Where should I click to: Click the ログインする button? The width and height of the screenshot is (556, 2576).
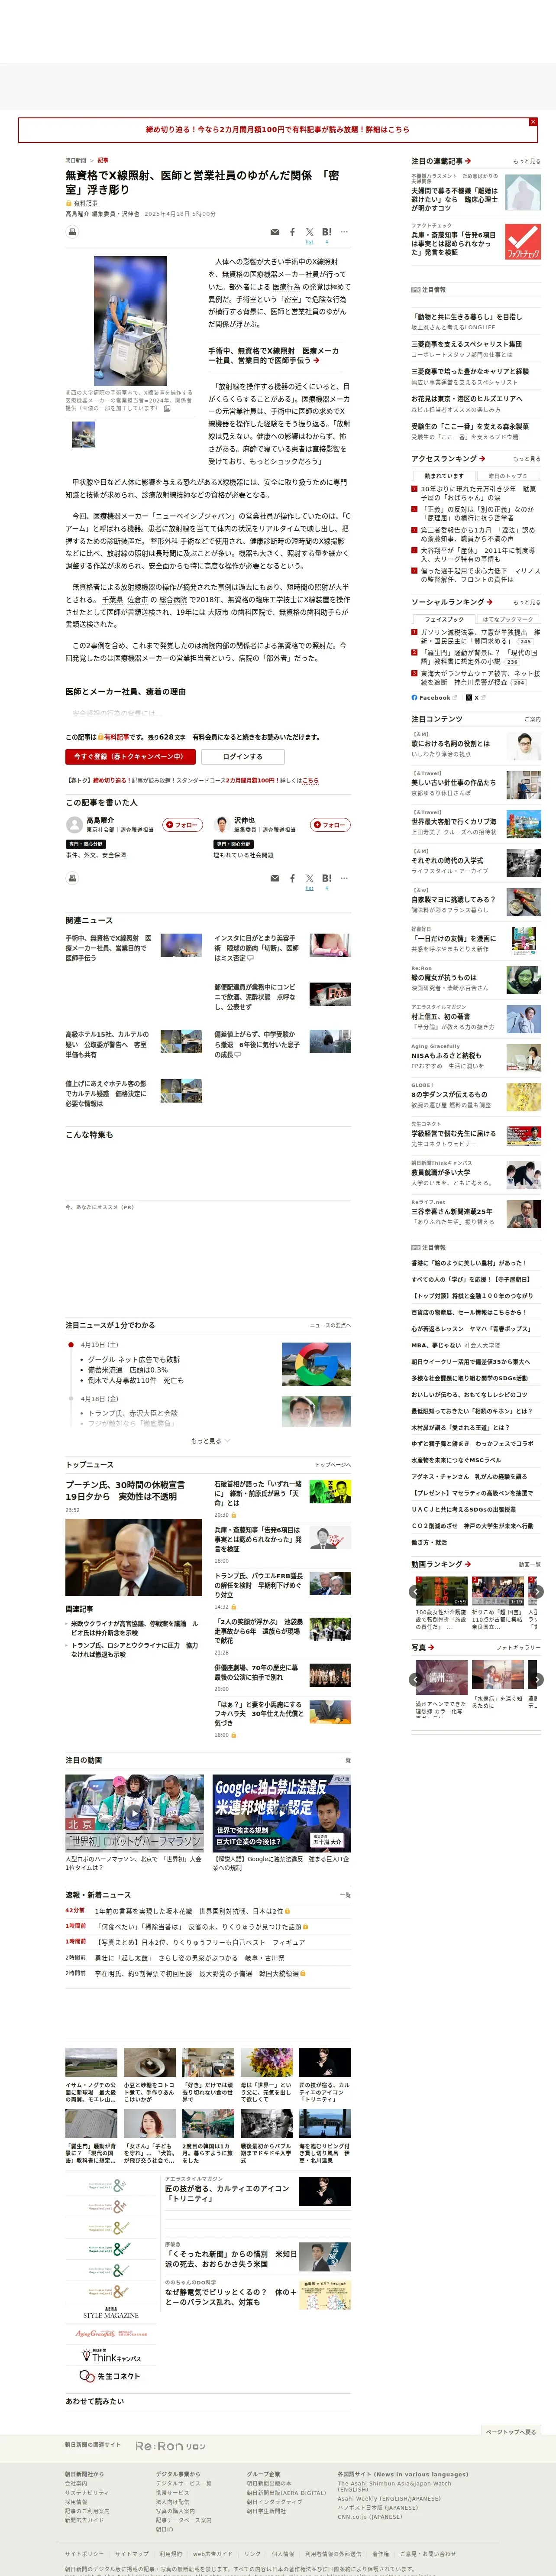point(242,757)
